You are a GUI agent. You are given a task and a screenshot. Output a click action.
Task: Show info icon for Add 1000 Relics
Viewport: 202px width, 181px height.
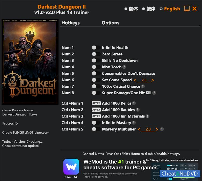pos(134,103)
